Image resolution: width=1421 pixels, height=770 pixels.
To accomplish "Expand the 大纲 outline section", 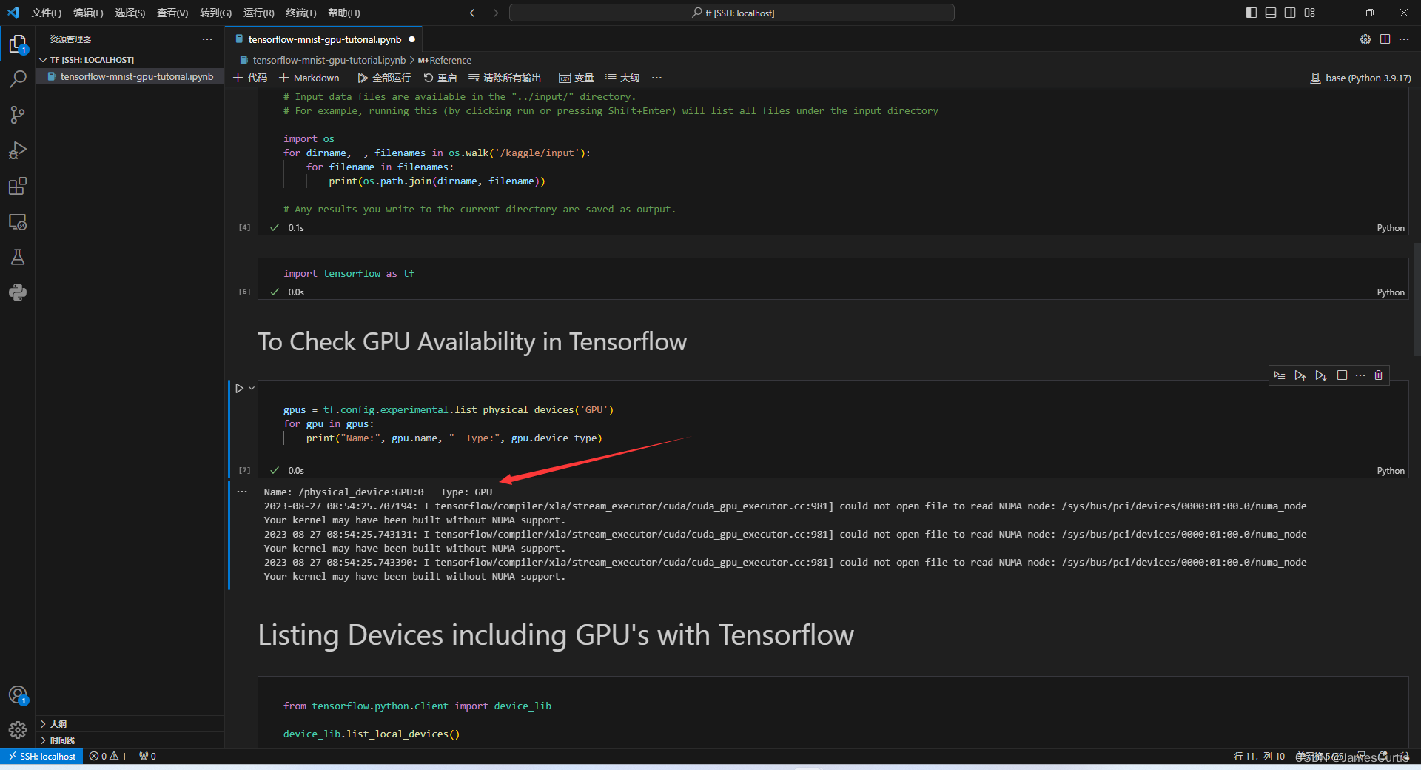I will 130,724.
